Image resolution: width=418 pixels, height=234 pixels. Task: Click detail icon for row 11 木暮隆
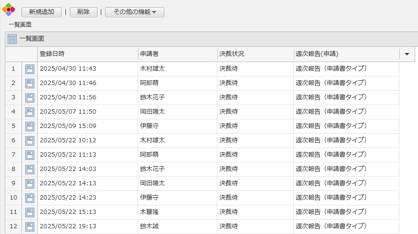(30, 212)
